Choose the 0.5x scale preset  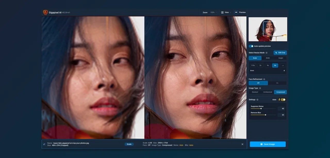pyautogui.click(x=253, y=65)
